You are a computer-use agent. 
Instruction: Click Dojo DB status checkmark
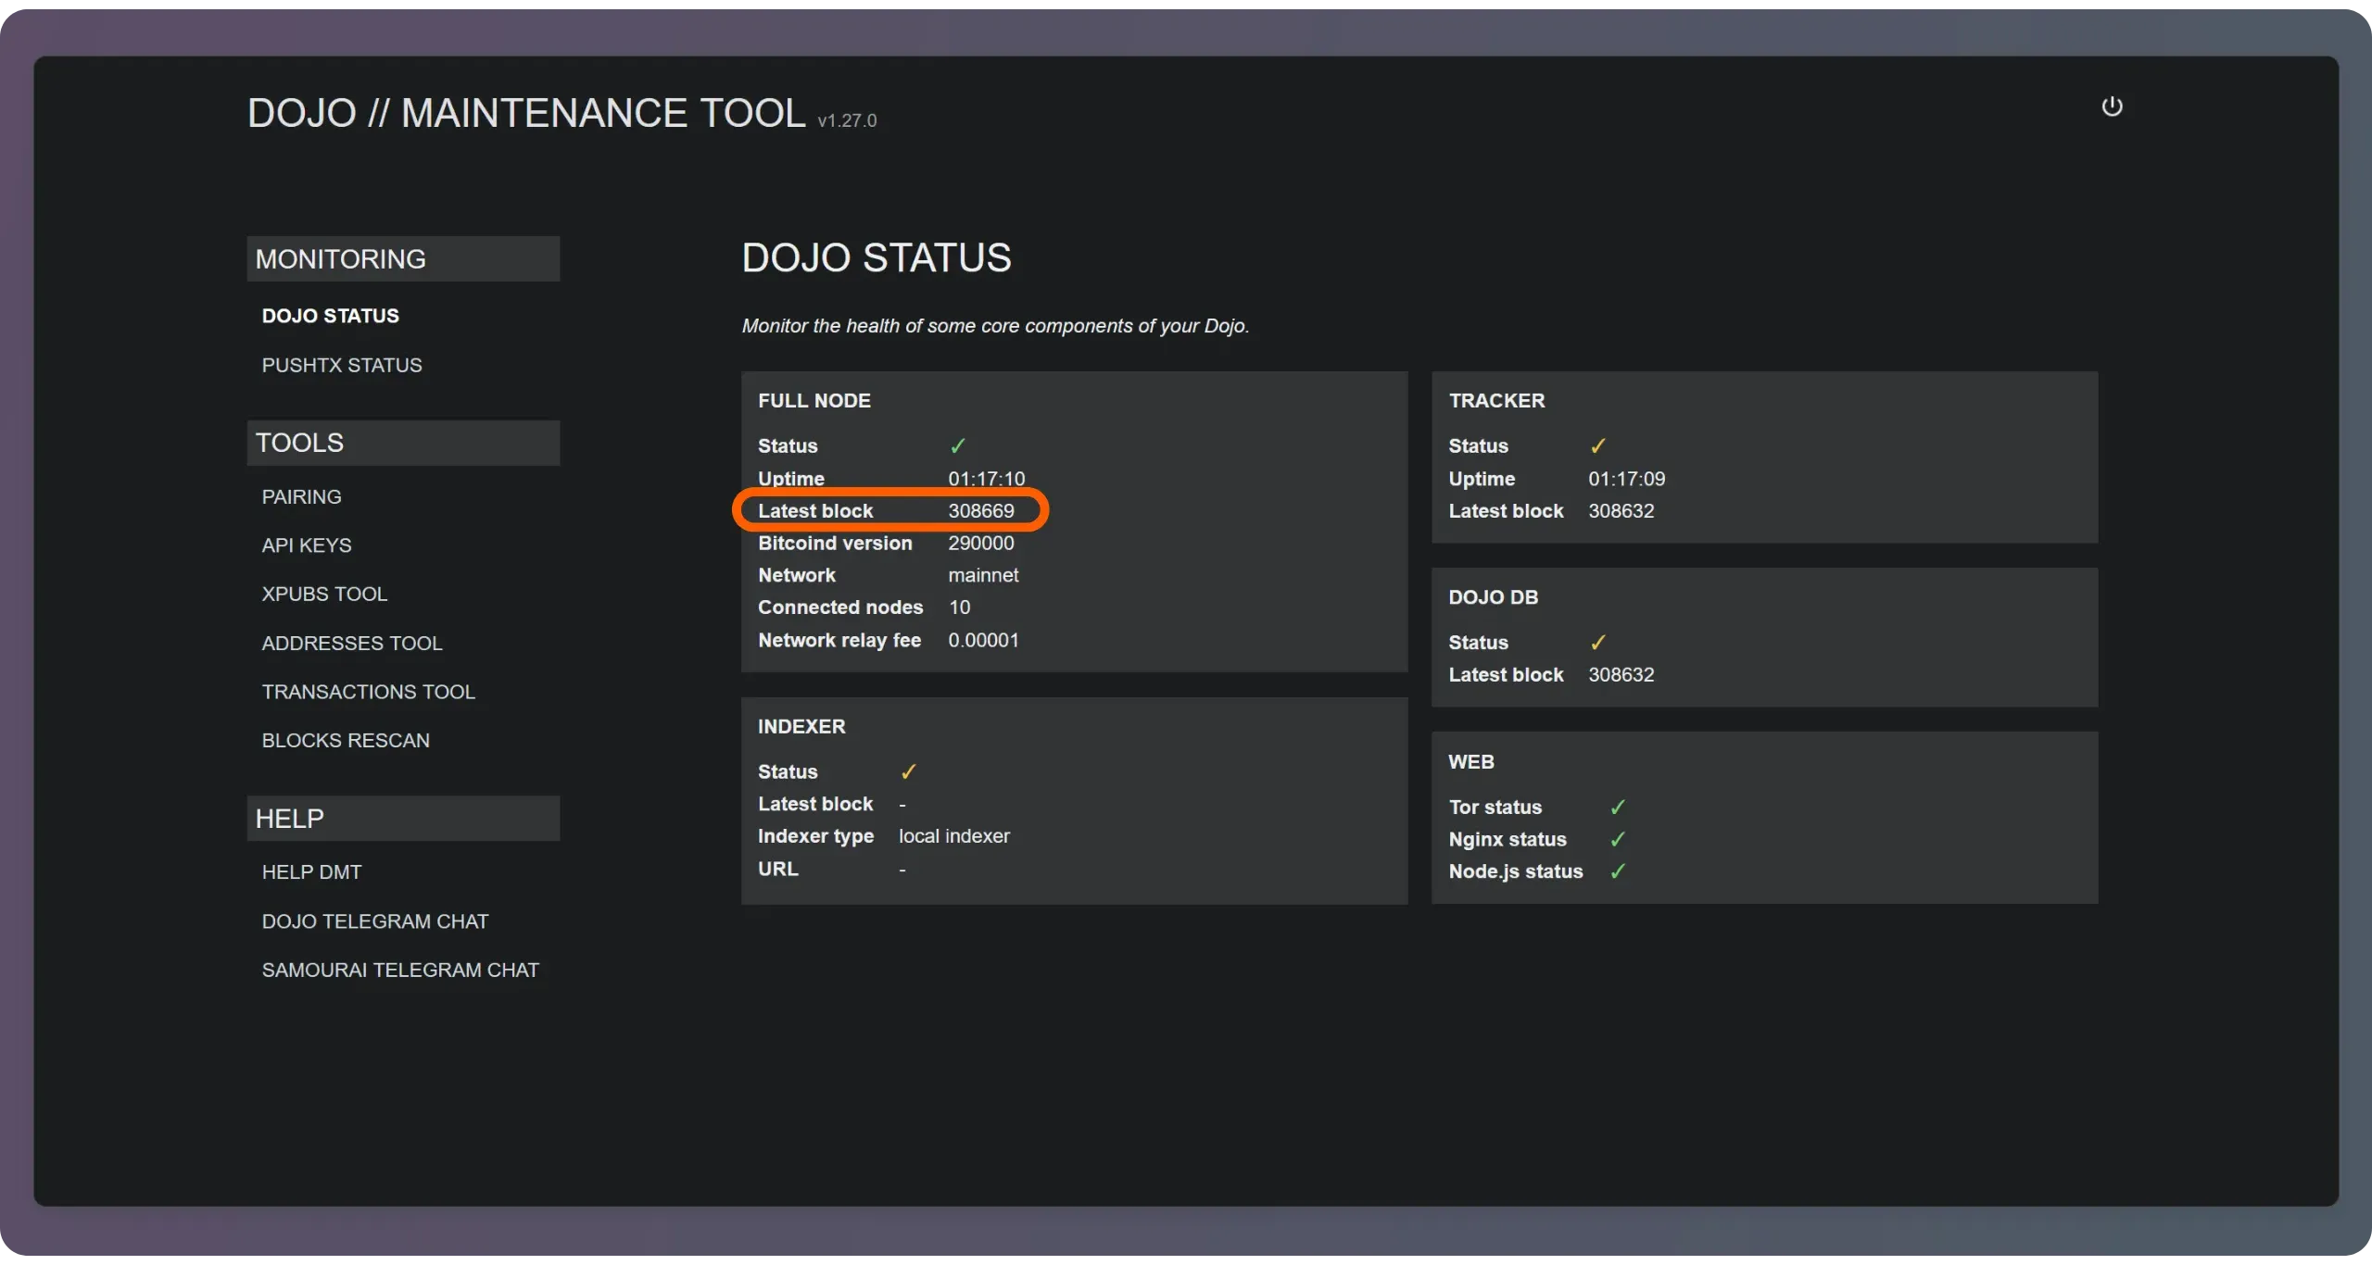pos(1597,643)
